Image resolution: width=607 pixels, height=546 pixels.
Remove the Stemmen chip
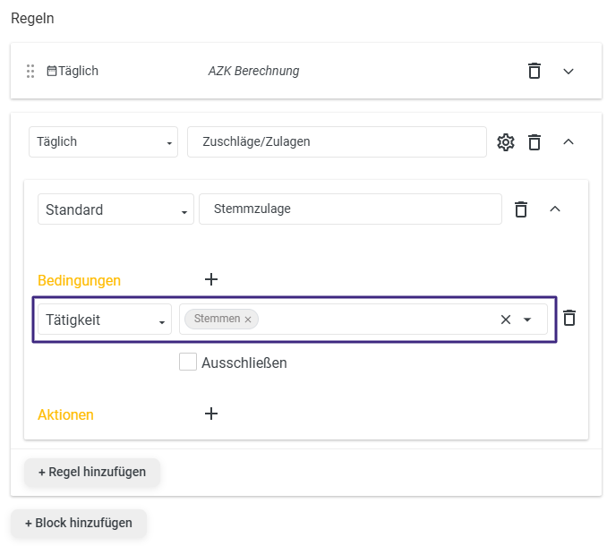tap(248, 320)
